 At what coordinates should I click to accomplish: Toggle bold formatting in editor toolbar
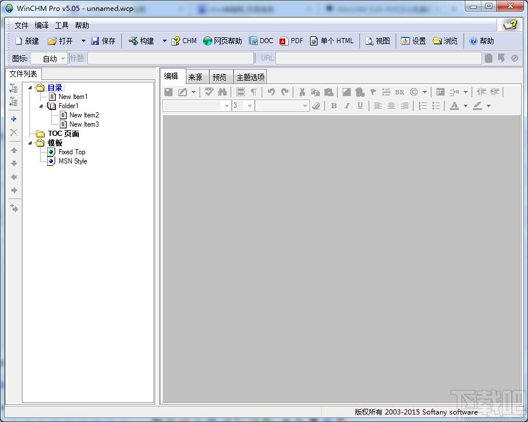334,106
